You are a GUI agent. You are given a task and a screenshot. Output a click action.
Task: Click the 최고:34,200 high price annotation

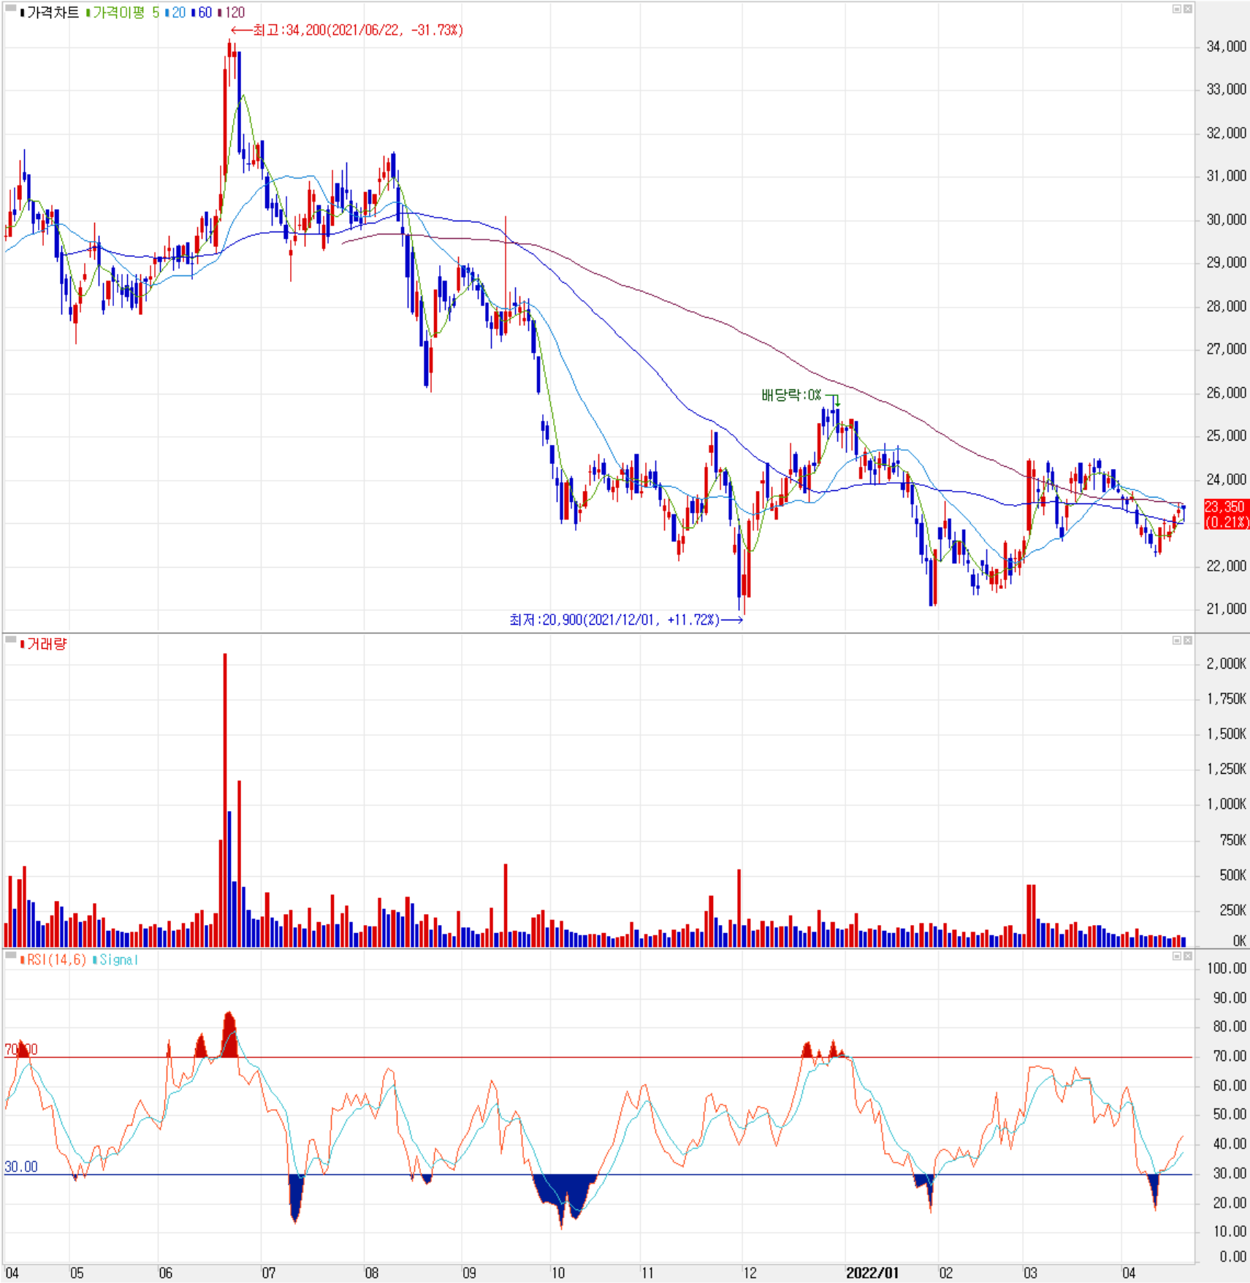pyautogui.click(x=347, y=30)
